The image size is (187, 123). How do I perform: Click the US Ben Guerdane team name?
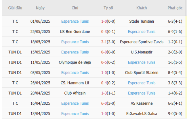tap(75, 32)
